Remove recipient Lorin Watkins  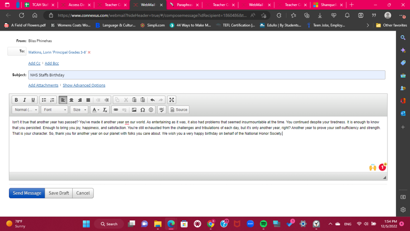[x=89, y=52]
